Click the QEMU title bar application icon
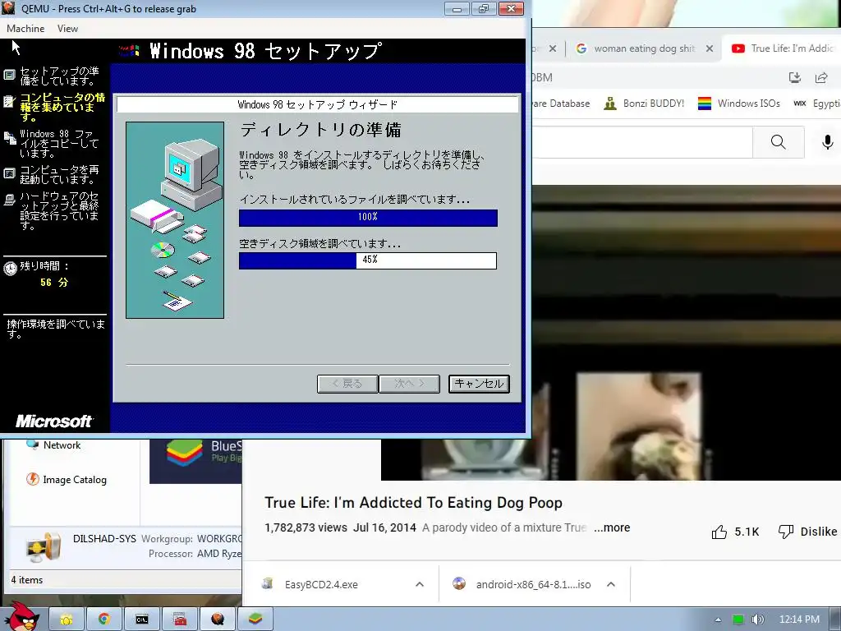 (x=8, y=8)
